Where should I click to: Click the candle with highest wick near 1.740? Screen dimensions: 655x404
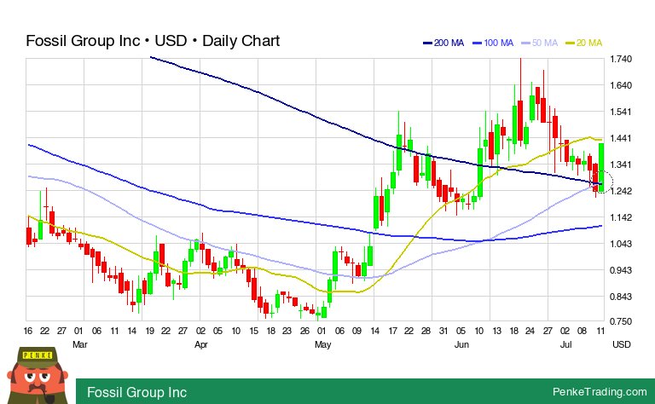point(520,101)
